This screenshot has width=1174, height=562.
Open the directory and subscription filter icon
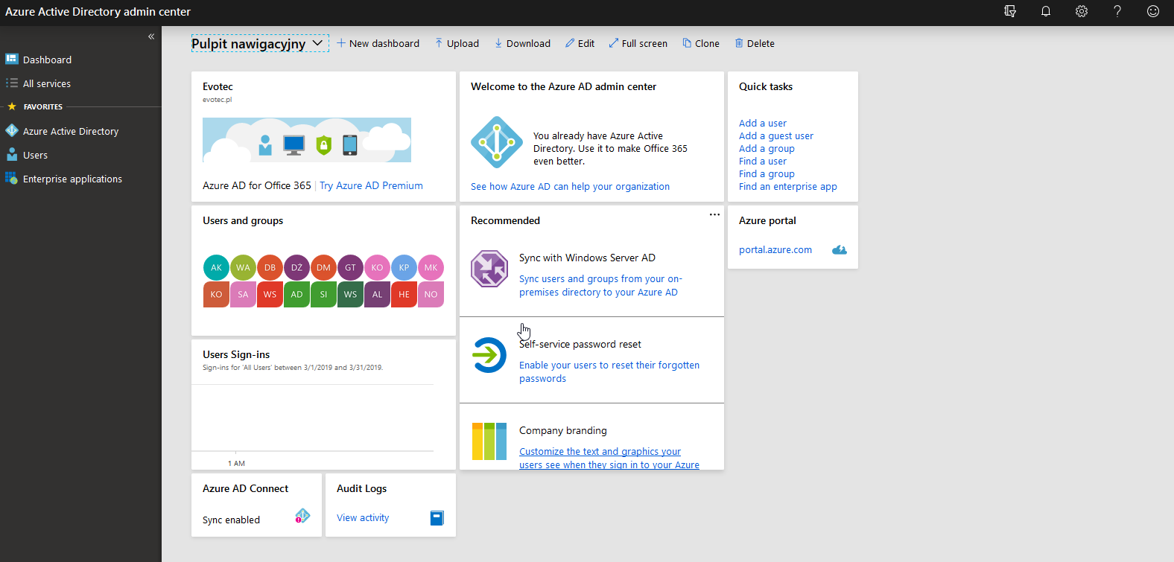coord(1010,11)
